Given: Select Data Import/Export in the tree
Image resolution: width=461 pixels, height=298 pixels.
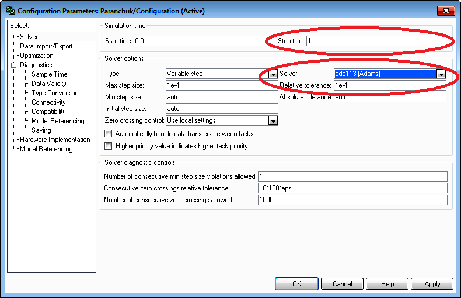Looking at the screenshot, I should (46, 46).
